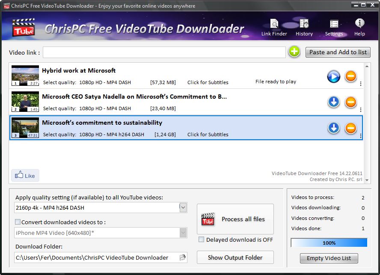Image resolution: width=380 pixels, height=275 pixels.
Task: Select the Satya Nadella video thumbnail
Action: [x=25, y=102]
